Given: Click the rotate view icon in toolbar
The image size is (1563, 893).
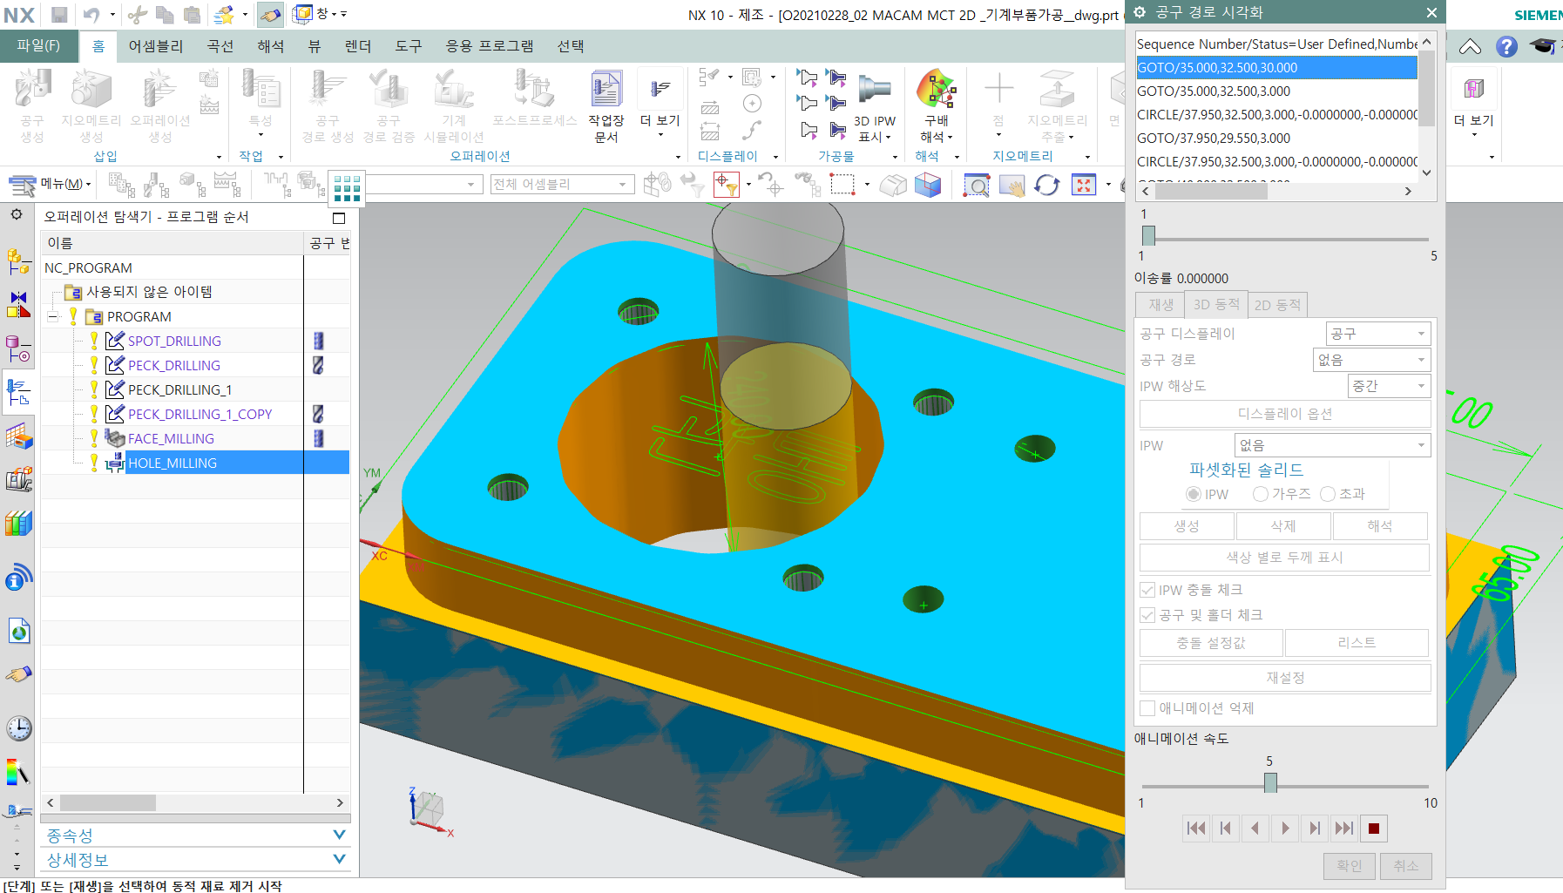Looking at the screenshot, I should (x=1046, y=185).
